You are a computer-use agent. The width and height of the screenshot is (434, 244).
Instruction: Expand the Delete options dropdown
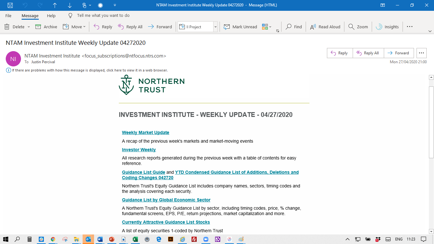(x=29, y=27)
